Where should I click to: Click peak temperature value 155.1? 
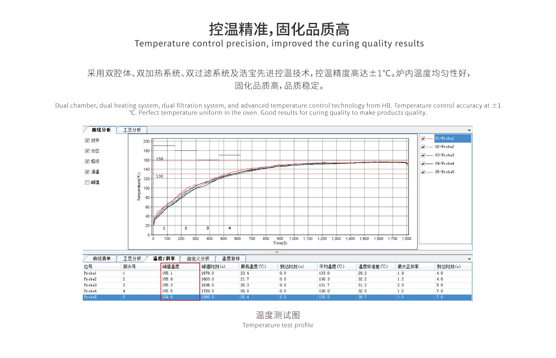click(167, 274)
